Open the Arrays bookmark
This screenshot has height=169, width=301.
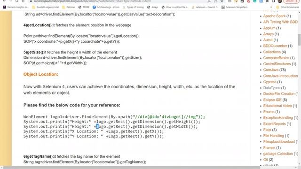(x=152, y=8)
